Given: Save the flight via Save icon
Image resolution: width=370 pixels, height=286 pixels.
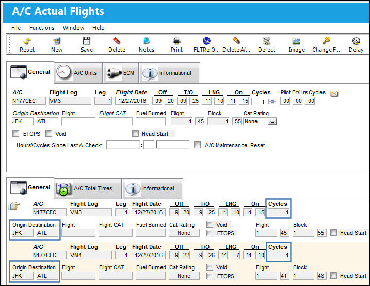Looking at the screenshot, I should coord(87,41).
